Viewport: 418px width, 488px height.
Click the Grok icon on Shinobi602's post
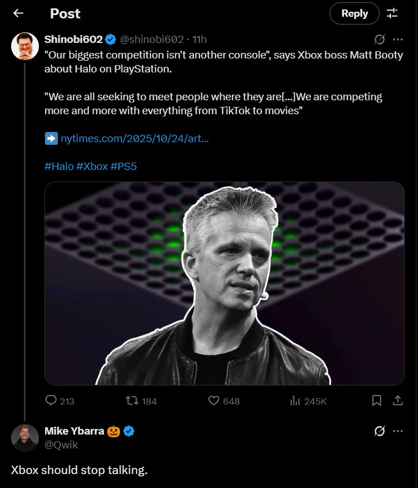click(380, 40)
